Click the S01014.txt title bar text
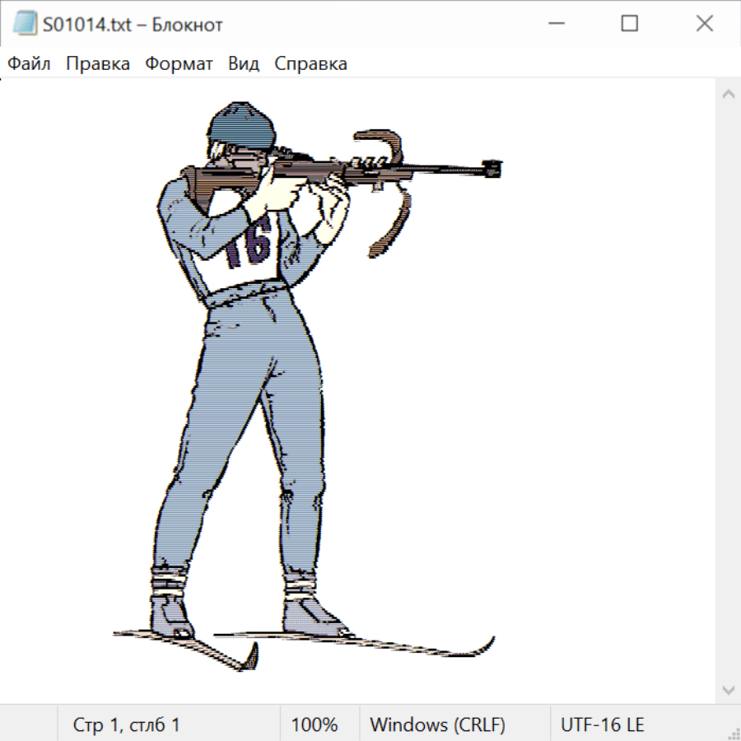The image size is (741, 741). [x=133, y=25]
